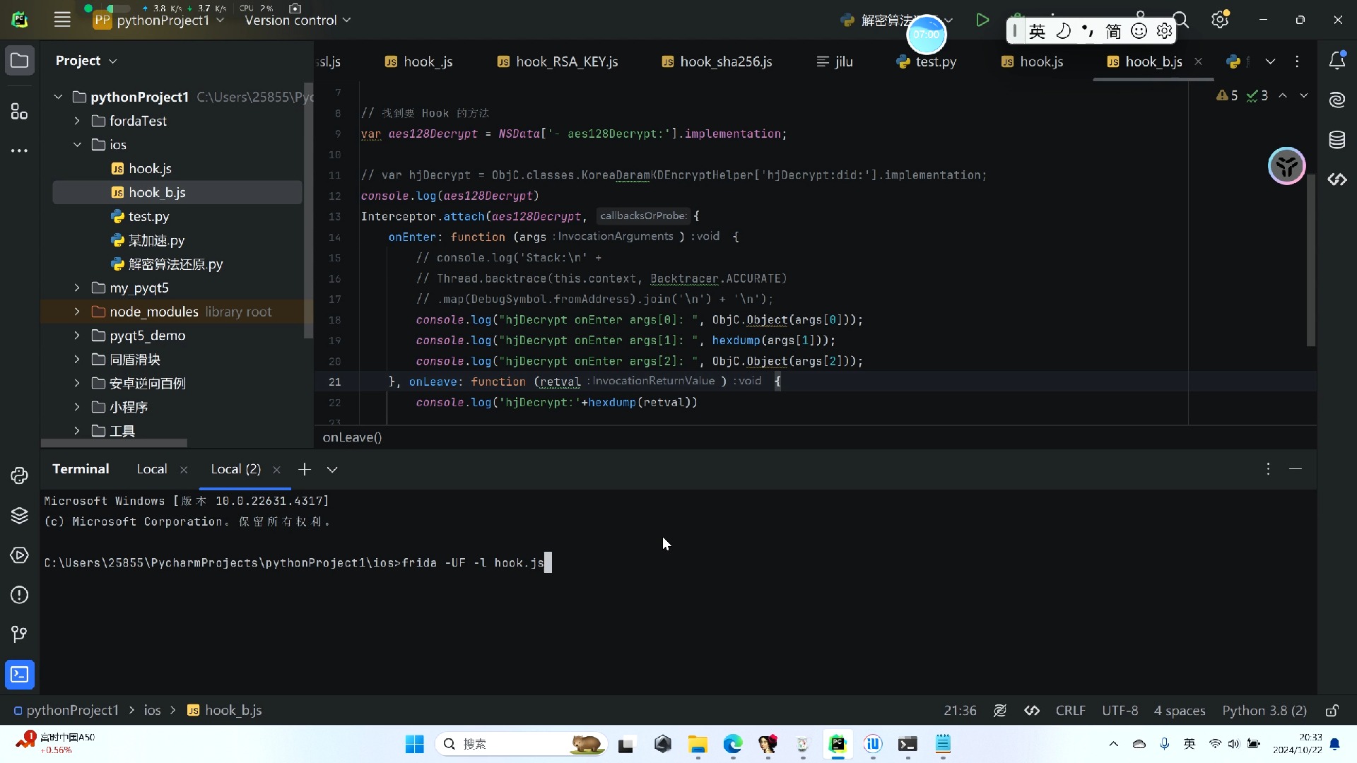Expand the my_pyqt5 folder

(77, 288)
